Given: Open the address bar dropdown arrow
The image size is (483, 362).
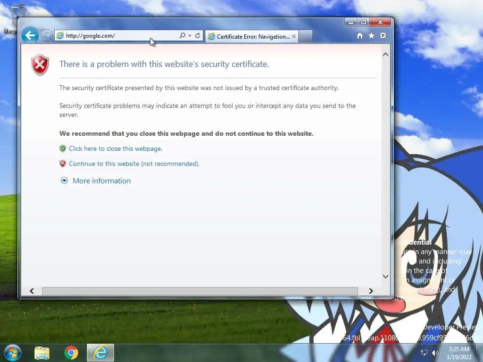Looking at the screenshot, I should (190, 36).
